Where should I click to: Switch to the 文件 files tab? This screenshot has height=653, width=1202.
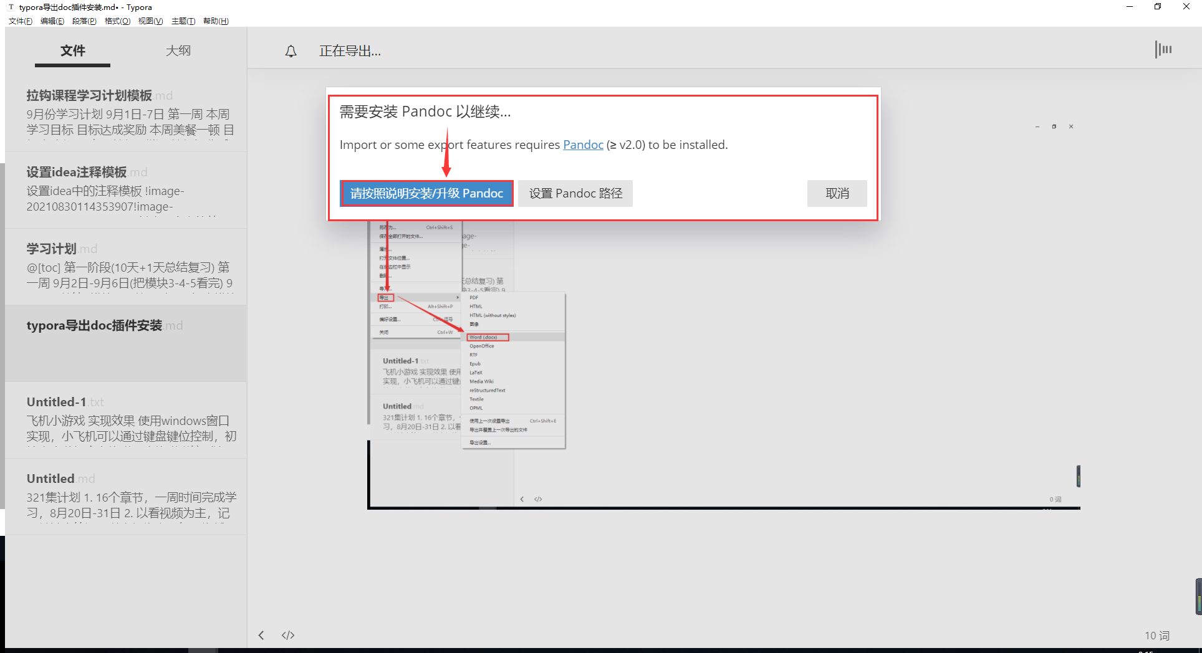tap(72, 50)
